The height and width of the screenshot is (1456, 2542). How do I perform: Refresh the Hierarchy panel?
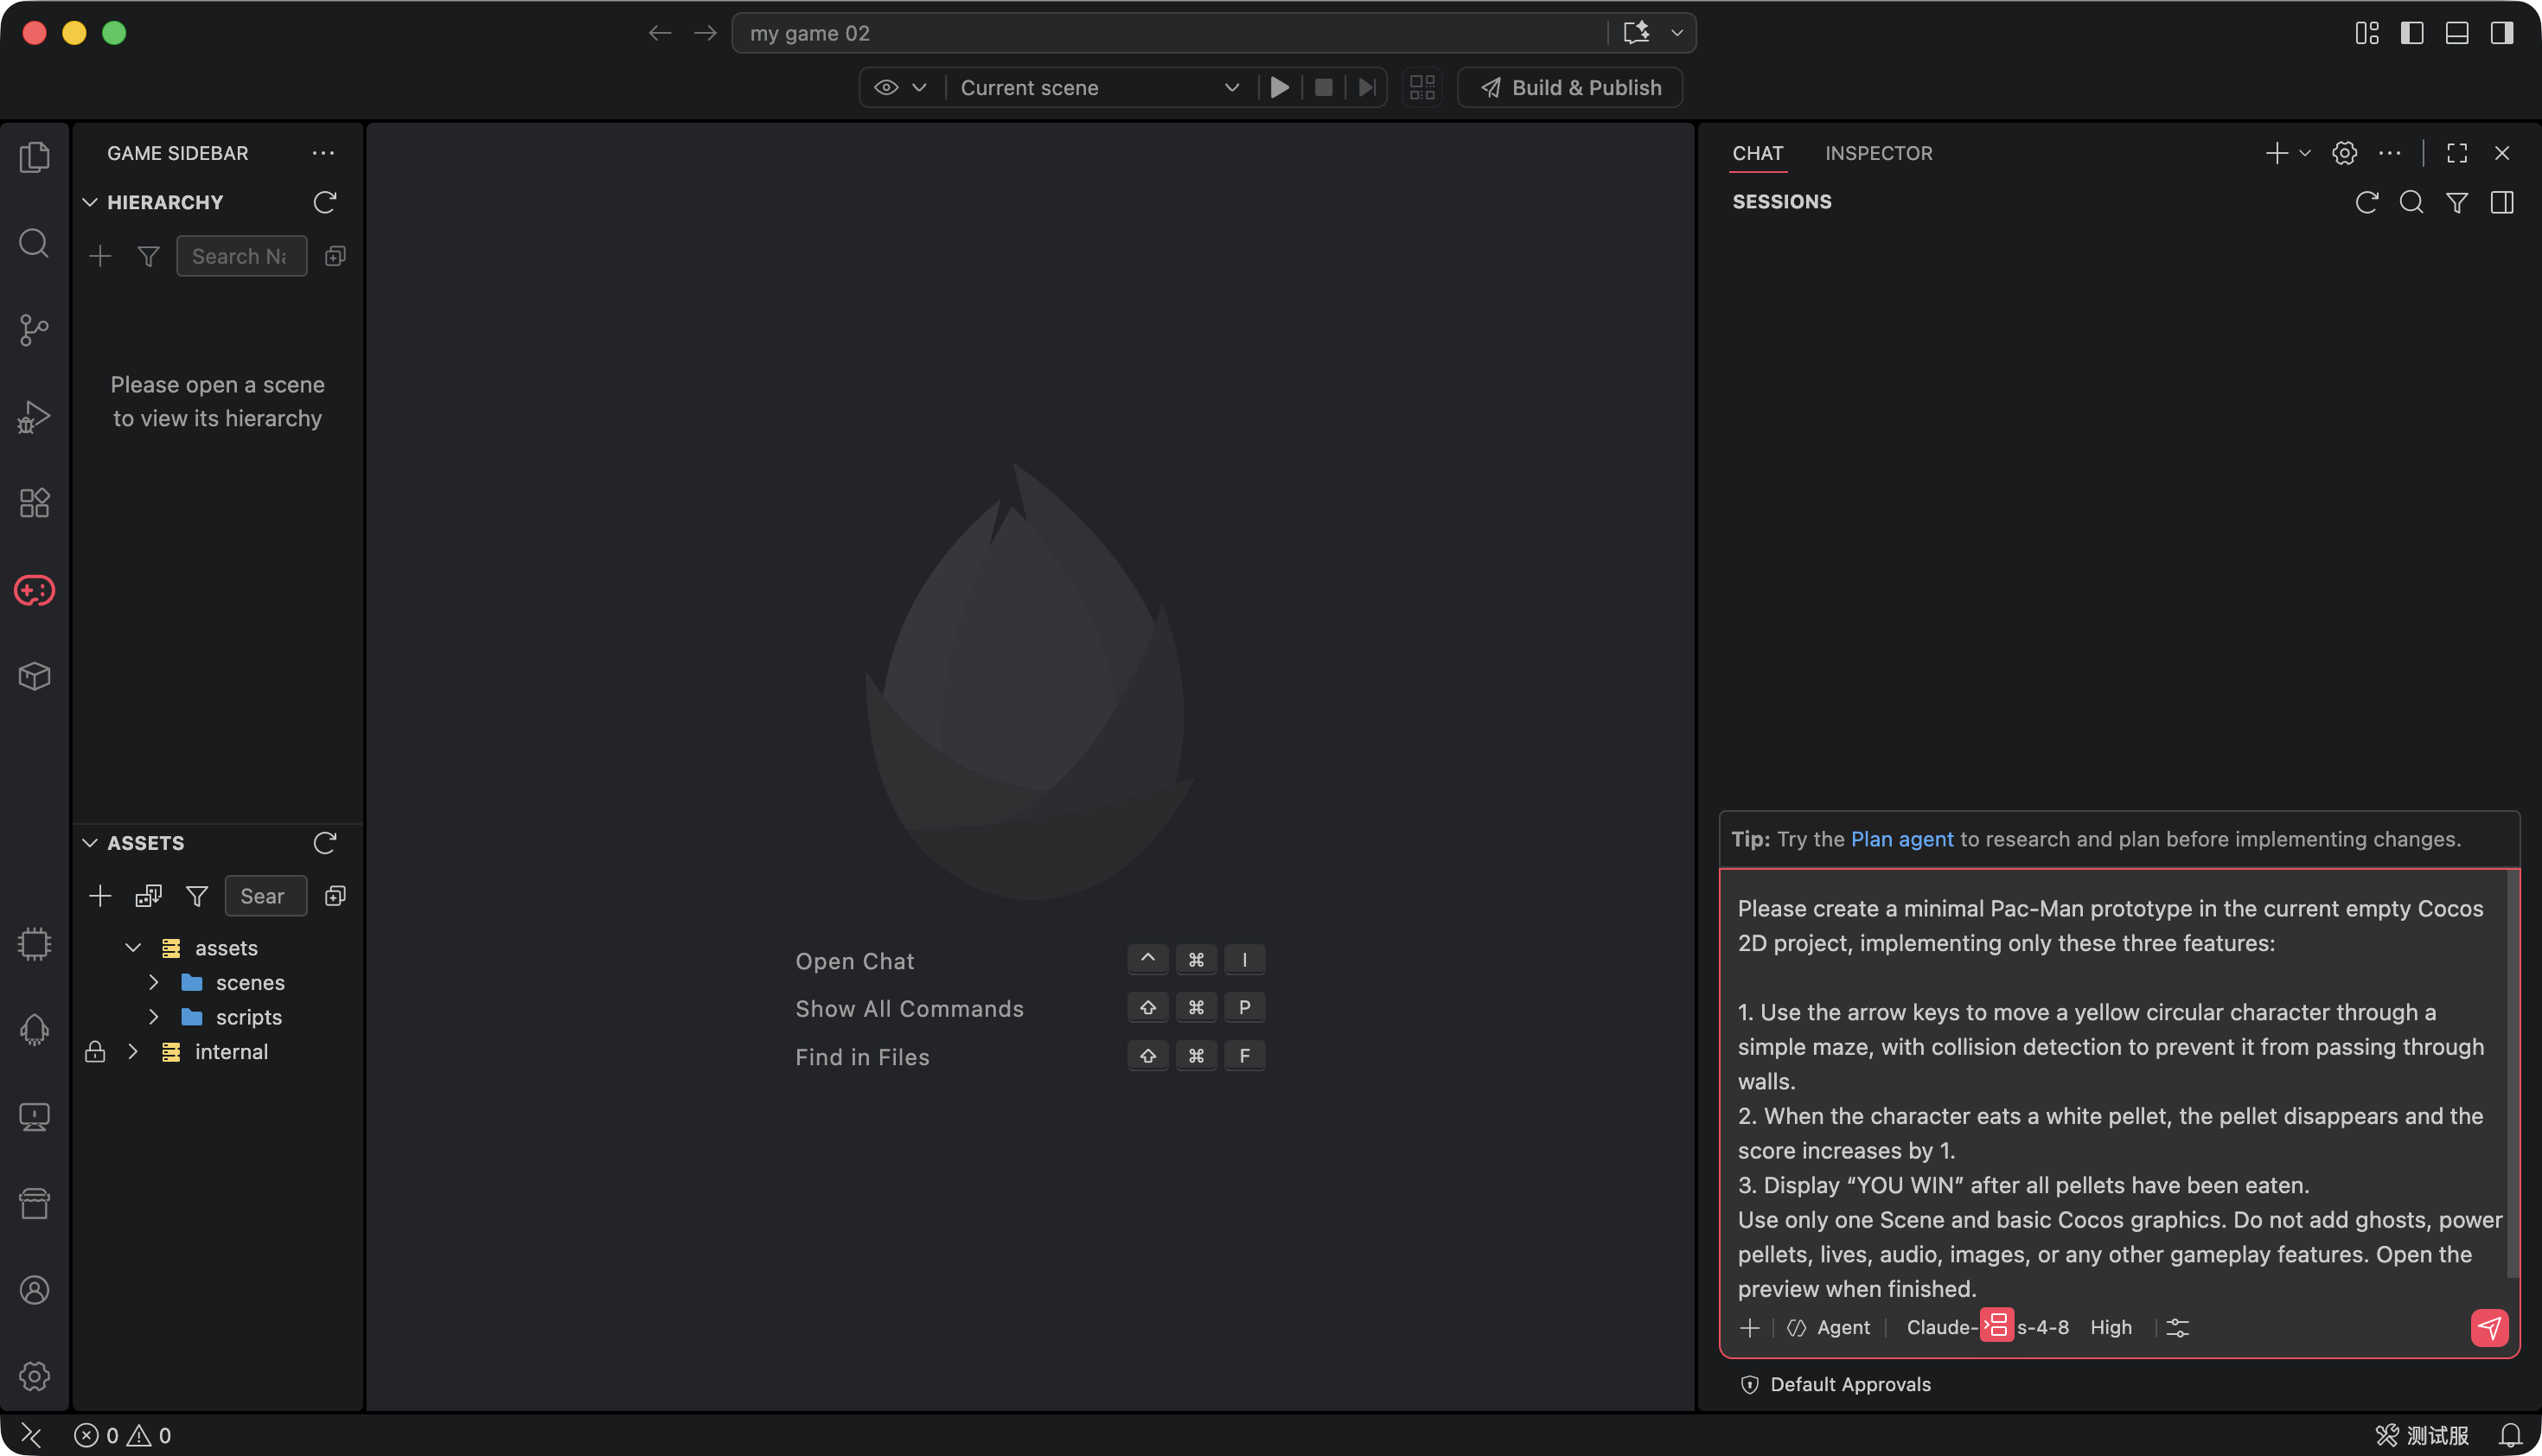(x=325, y=202)
